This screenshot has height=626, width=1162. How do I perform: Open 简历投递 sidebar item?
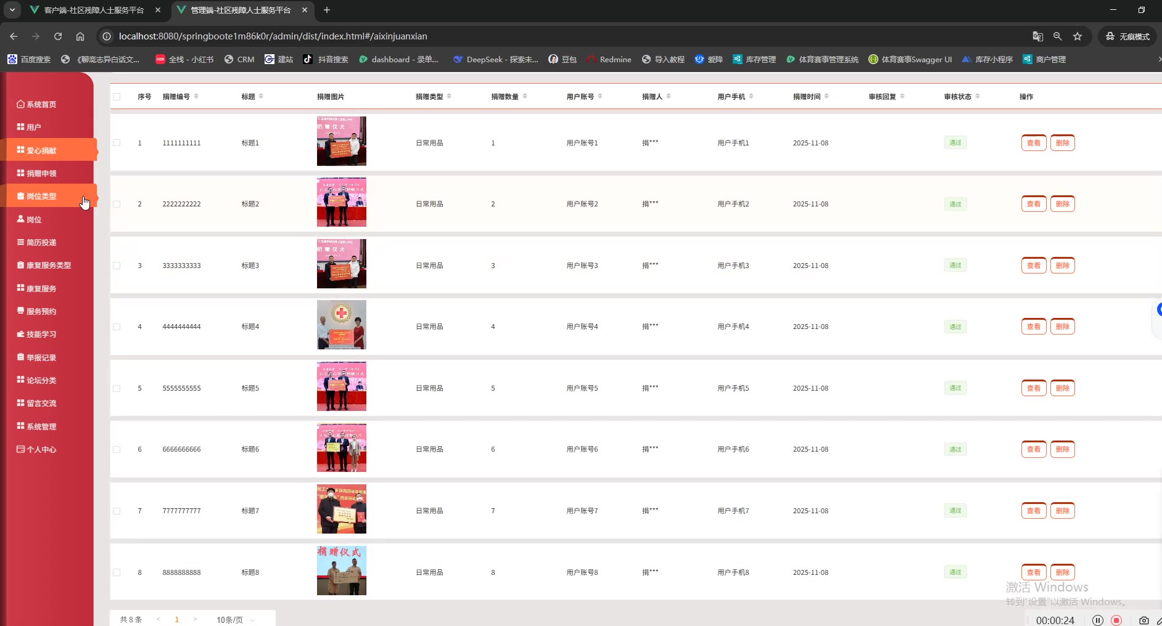(36, 242)
